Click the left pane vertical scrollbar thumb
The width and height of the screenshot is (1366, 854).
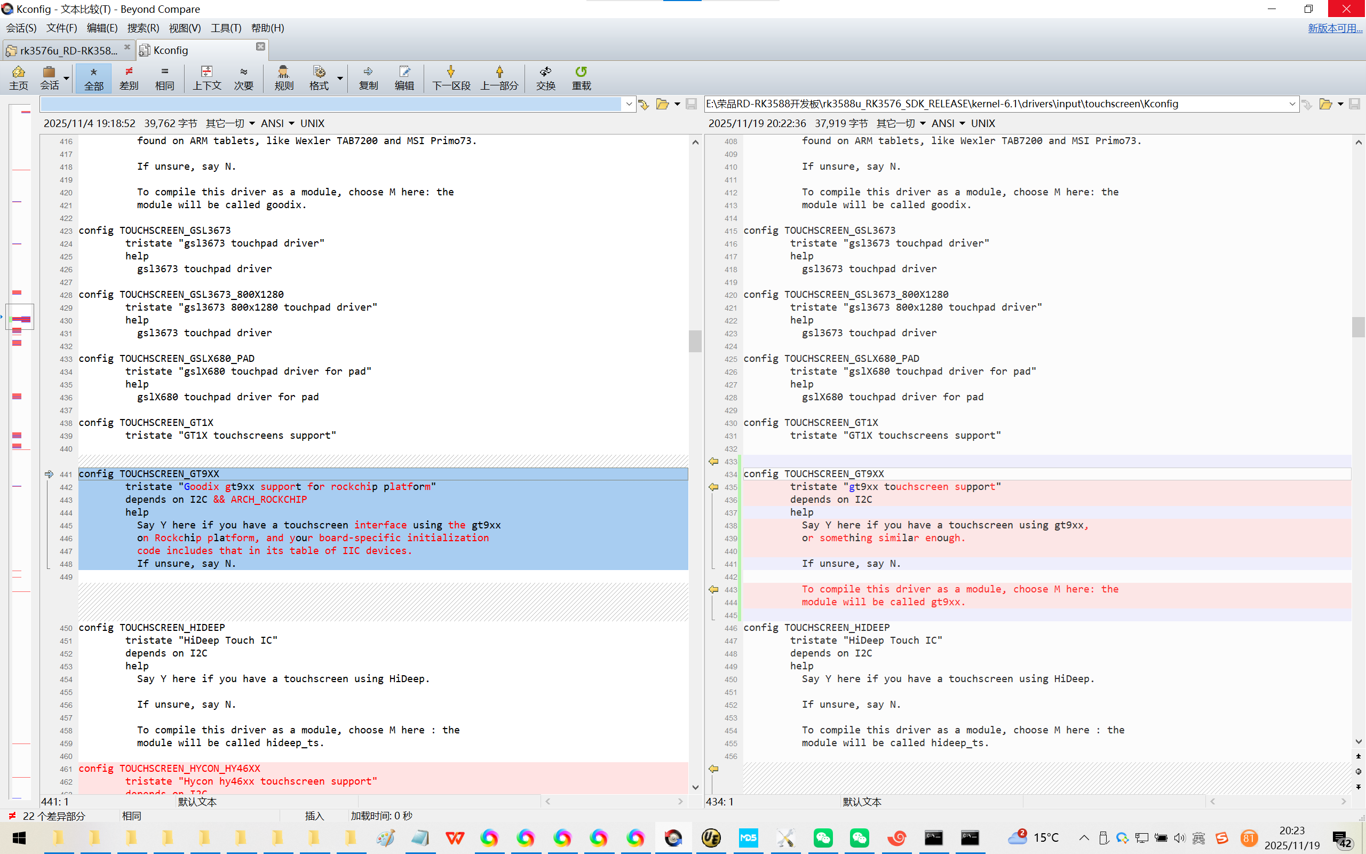695,341
